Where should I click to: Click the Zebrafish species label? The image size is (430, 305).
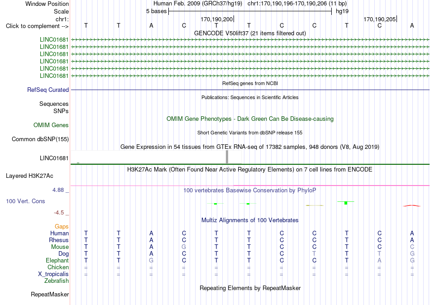pyautogui.click(x=57, y=281)
